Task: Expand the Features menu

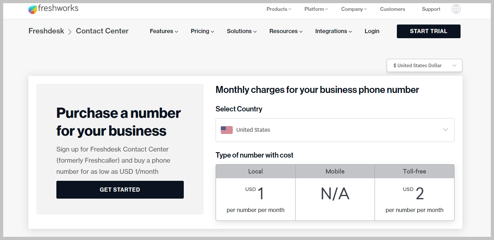Action: point(164,31)
